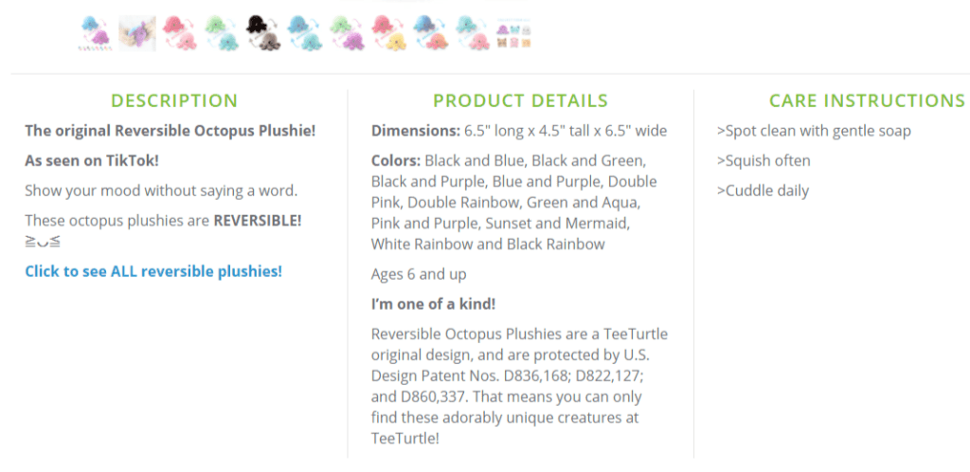This screenshot has height=472, width=970.
Task: Click the "I'm one of a kind!" text
Action: pyautogui.click(x=433, y=304)
